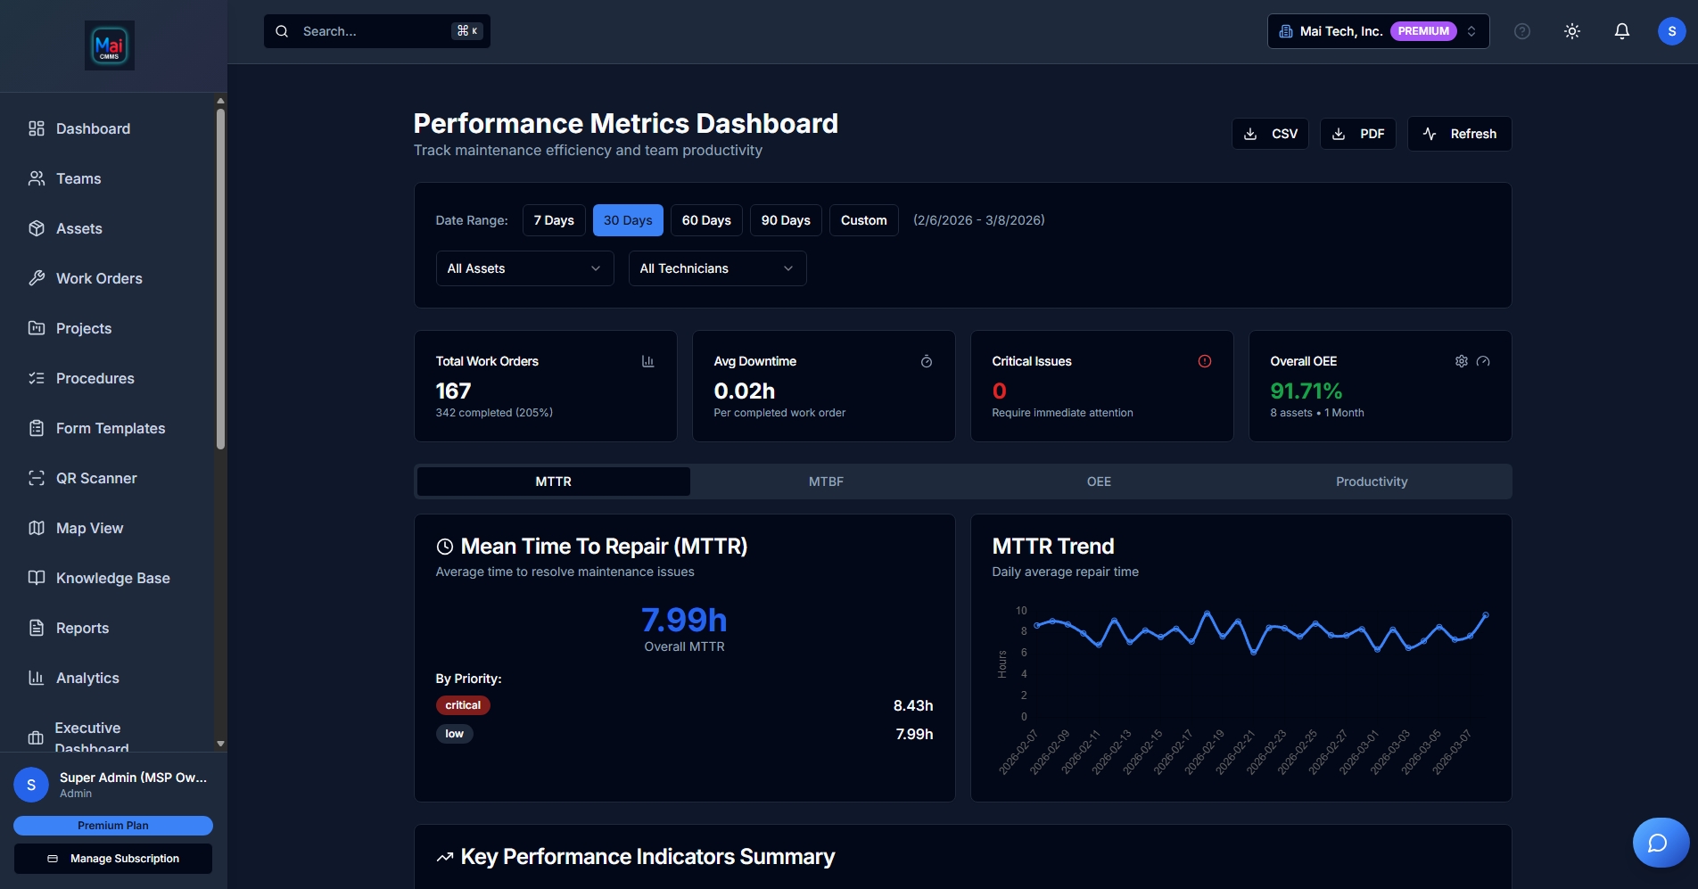Viewport: 1698px width, 889px height.
Task: Click the Refresh button
Action: tap(1458, 134)
